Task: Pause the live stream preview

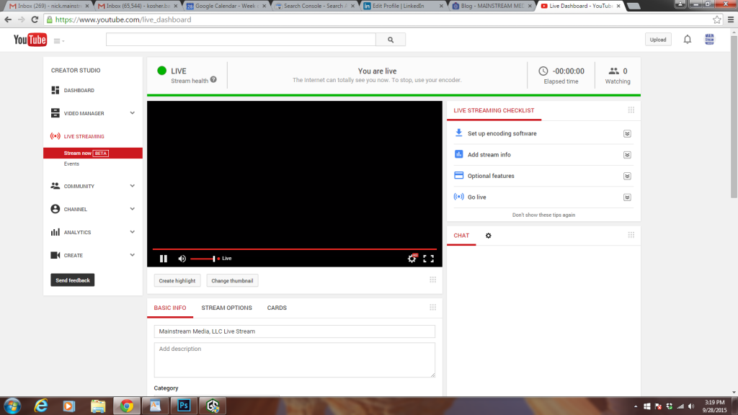Action: [x=163, y=258]
